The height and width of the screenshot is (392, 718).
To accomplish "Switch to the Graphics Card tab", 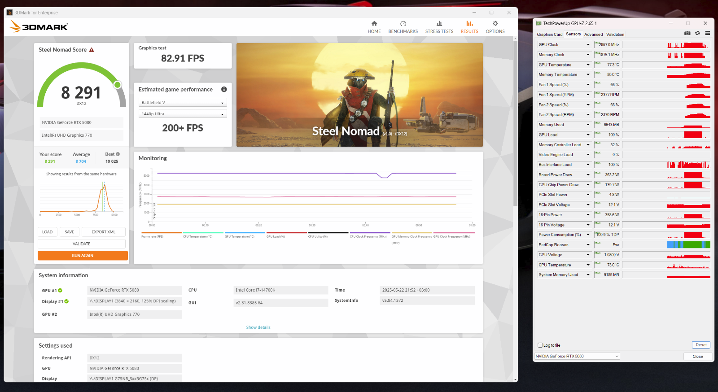I will coord(549,35).
